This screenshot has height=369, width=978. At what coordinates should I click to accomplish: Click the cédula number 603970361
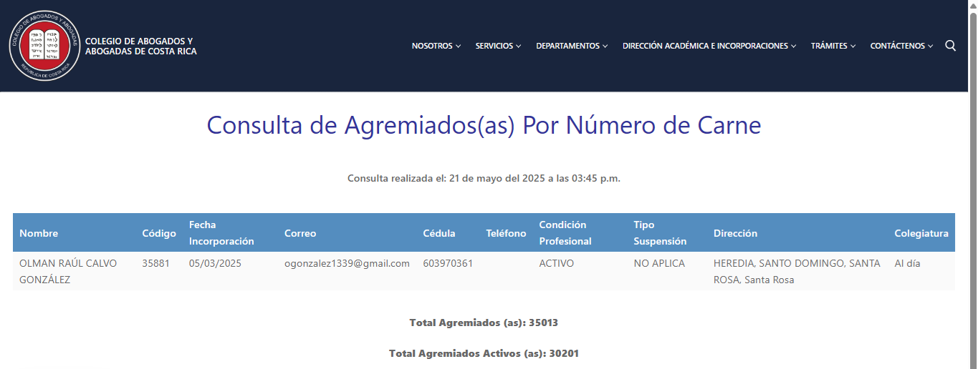(x=448, y=263)
